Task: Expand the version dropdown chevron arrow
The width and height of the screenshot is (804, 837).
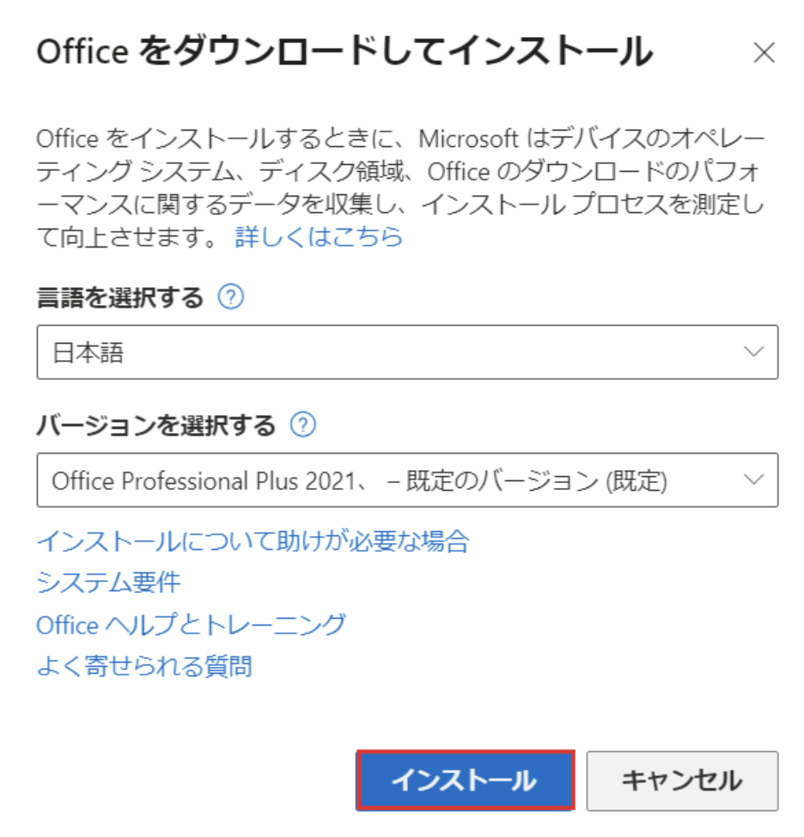Action: (x=754, y=480)
